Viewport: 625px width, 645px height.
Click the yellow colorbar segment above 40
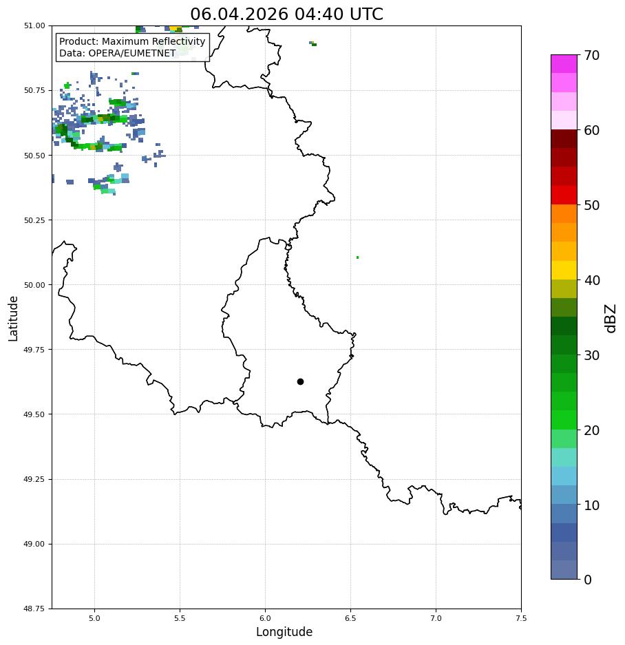tap(564, 271)
